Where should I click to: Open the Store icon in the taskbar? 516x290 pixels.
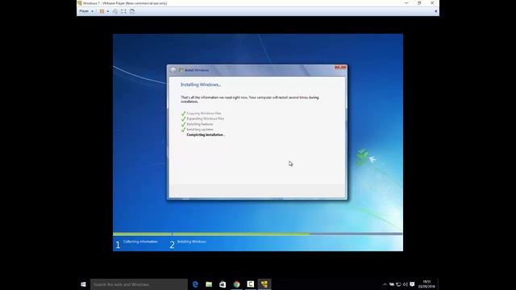(x=223, y=284)
